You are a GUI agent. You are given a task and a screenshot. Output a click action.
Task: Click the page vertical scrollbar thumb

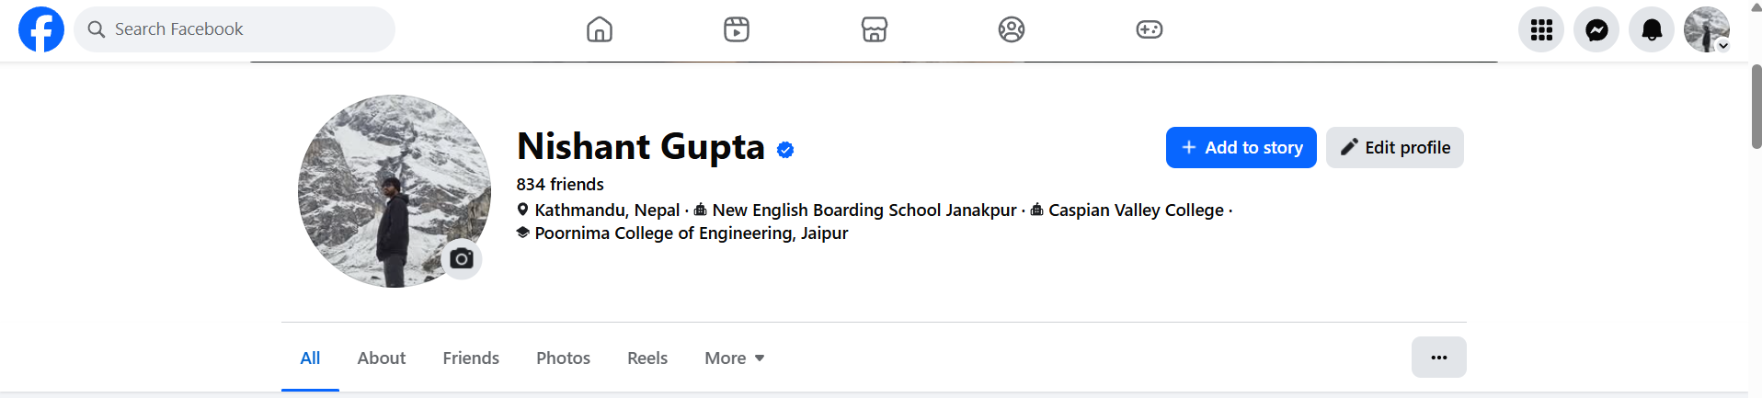click(1756, 106)
